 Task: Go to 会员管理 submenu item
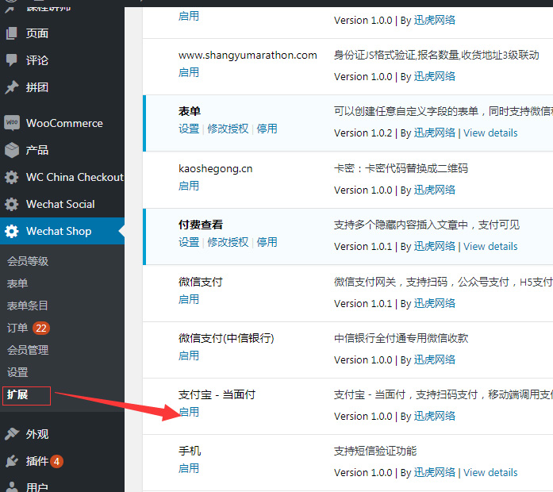pyautogui.click(x=28, y=350)
